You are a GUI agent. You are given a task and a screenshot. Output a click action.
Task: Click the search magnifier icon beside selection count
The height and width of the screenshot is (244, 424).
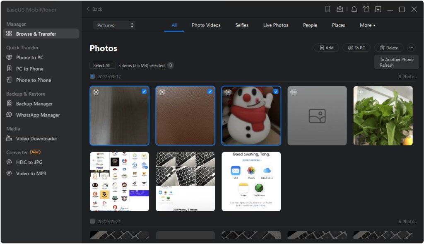click(x=170, y=65)
